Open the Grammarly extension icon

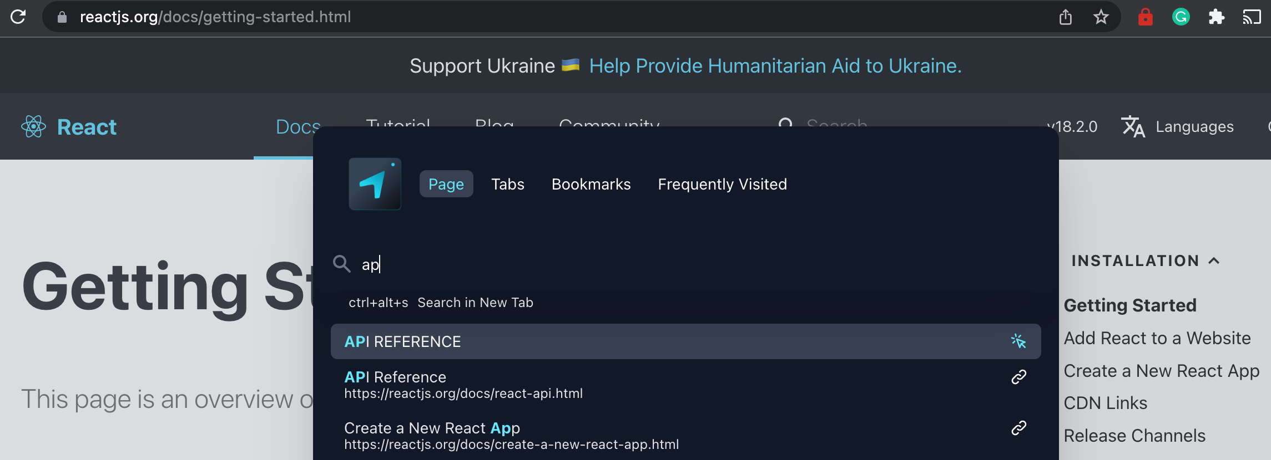(x=1181, y=17)
